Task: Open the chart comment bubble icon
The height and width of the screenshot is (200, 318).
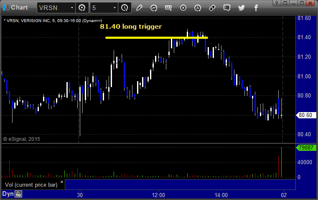Action: coord(227,8)
